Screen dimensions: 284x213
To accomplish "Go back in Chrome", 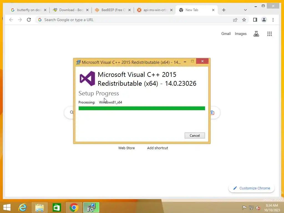I will coord(11,20).
